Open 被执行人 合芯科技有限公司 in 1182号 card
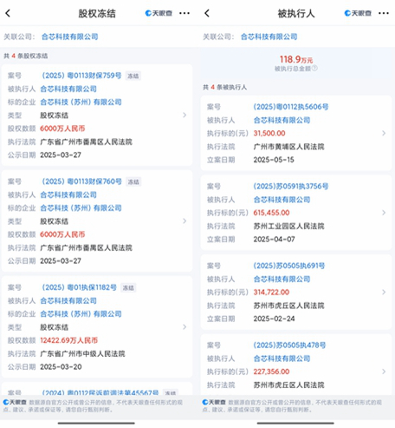395x428 pixels. point(68,300)
